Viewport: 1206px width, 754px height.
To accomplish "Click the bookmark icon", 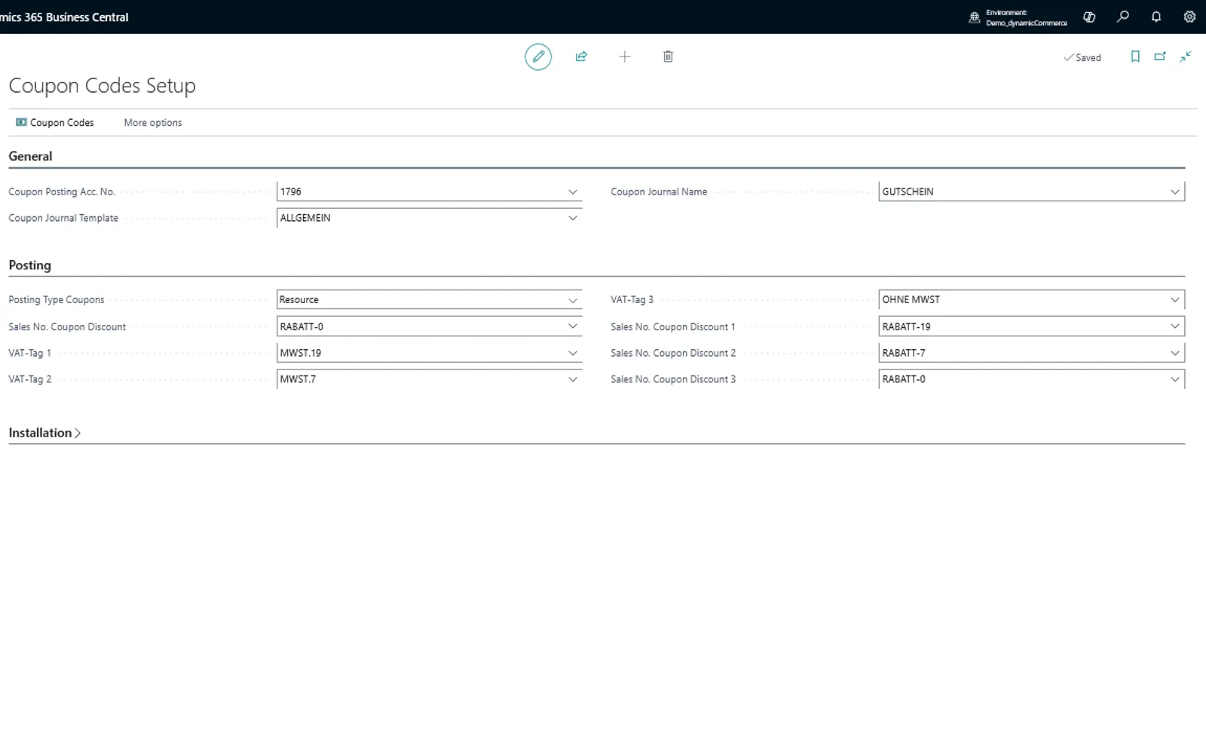I will coord(1135,57).
